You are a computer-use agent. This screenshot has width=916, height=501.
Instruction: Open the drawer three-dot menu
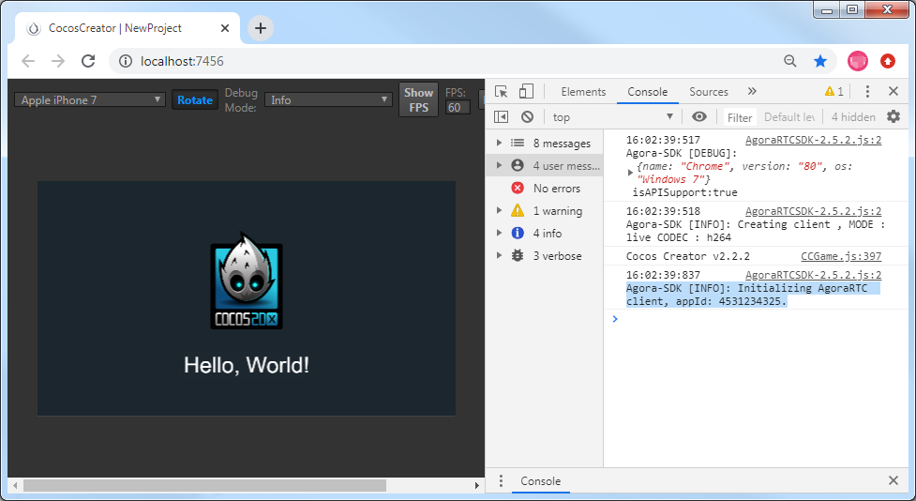click(500, 480)
